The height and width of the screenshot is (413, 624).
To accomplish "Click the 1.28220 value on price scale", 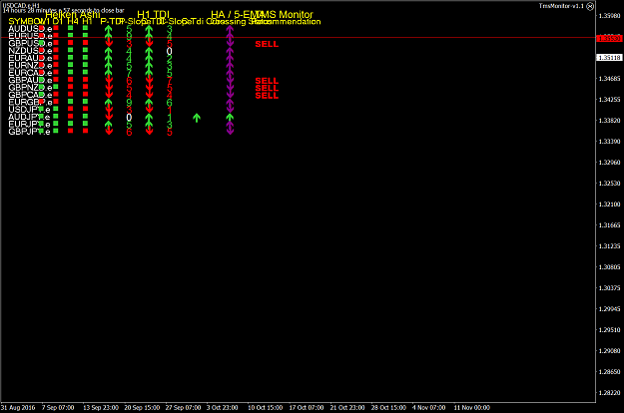I will tap(610, 393).
